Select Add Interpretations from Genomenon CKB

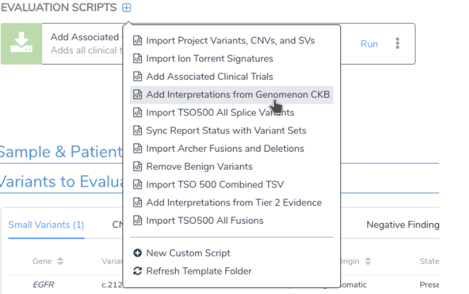(238, 94)
